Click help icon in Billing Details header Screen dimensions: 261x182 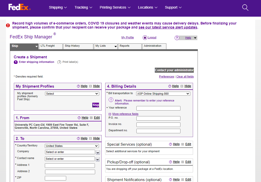170,86
